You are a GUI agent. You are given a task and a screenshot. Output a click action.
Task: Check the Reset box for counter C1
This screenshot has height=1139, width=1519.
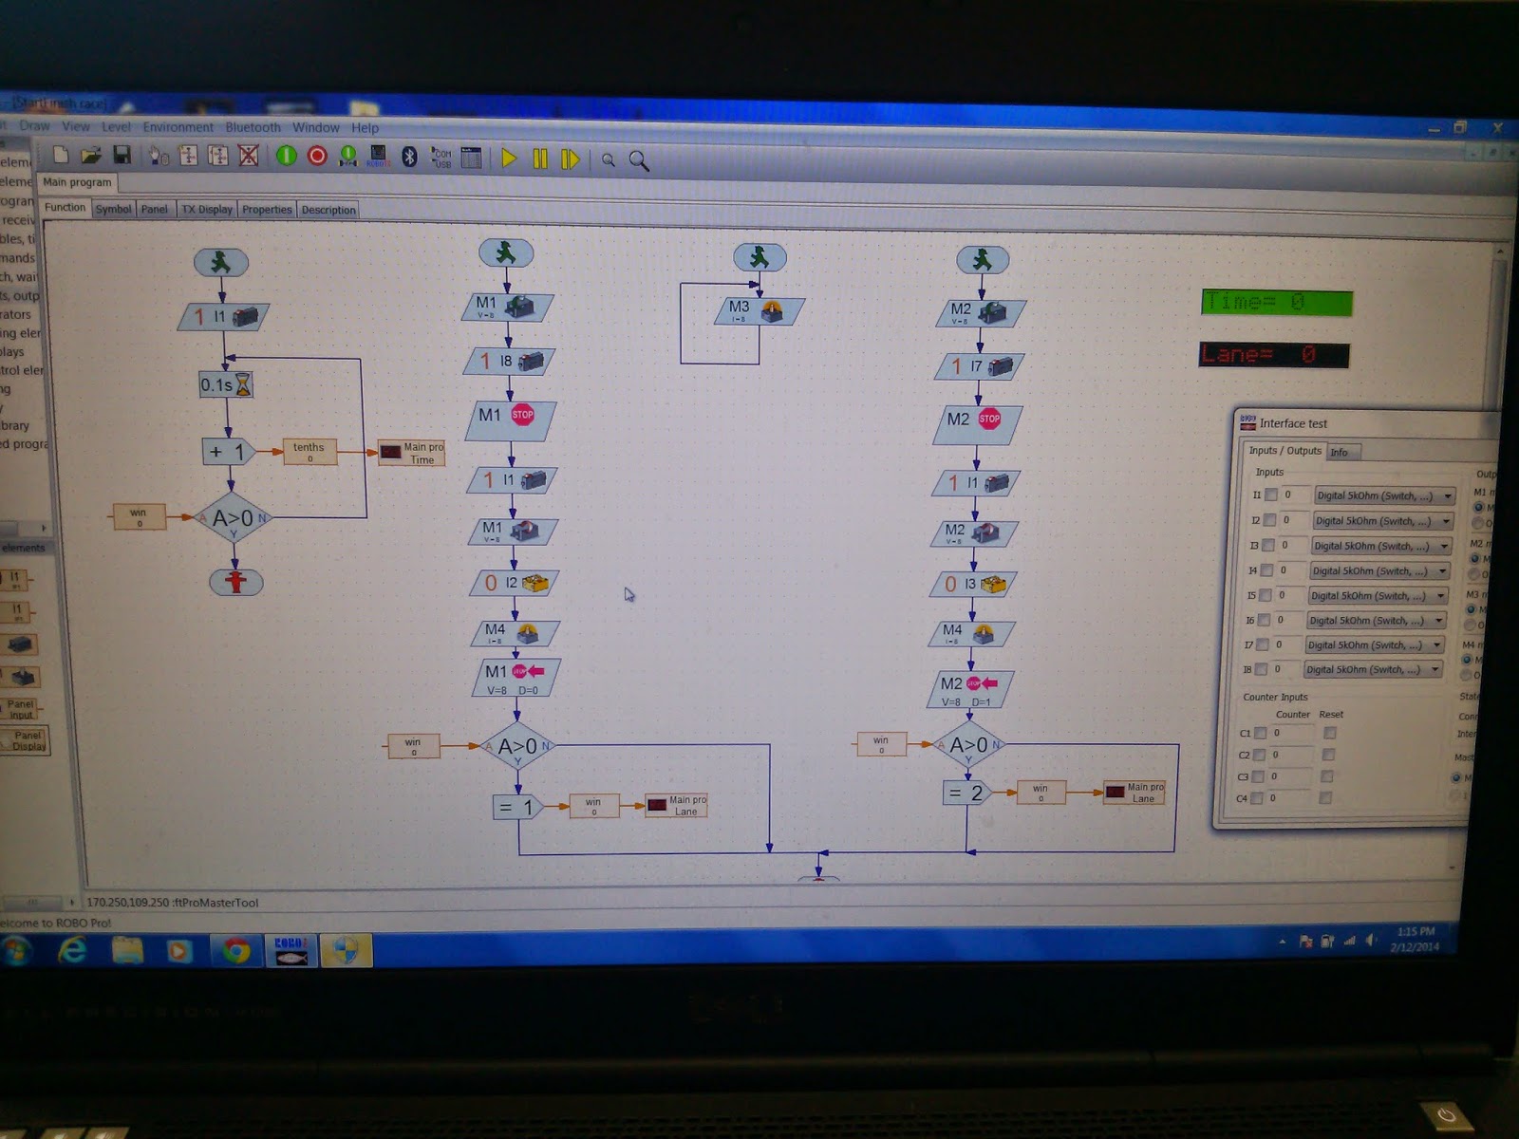tap(1330, 733)
